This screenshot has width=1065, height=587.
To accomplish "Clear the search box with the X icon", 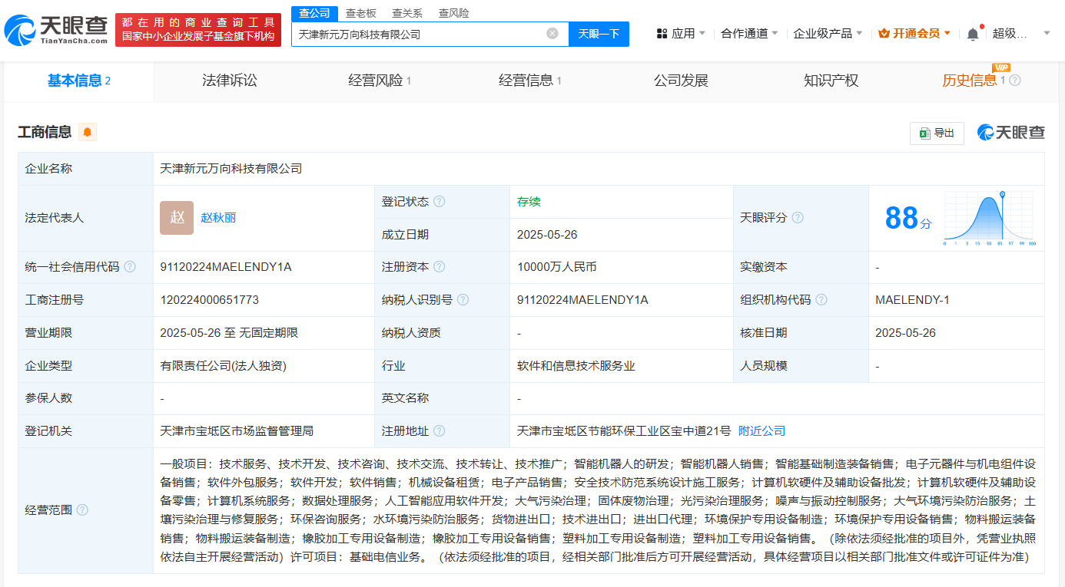I will point(552,34).
